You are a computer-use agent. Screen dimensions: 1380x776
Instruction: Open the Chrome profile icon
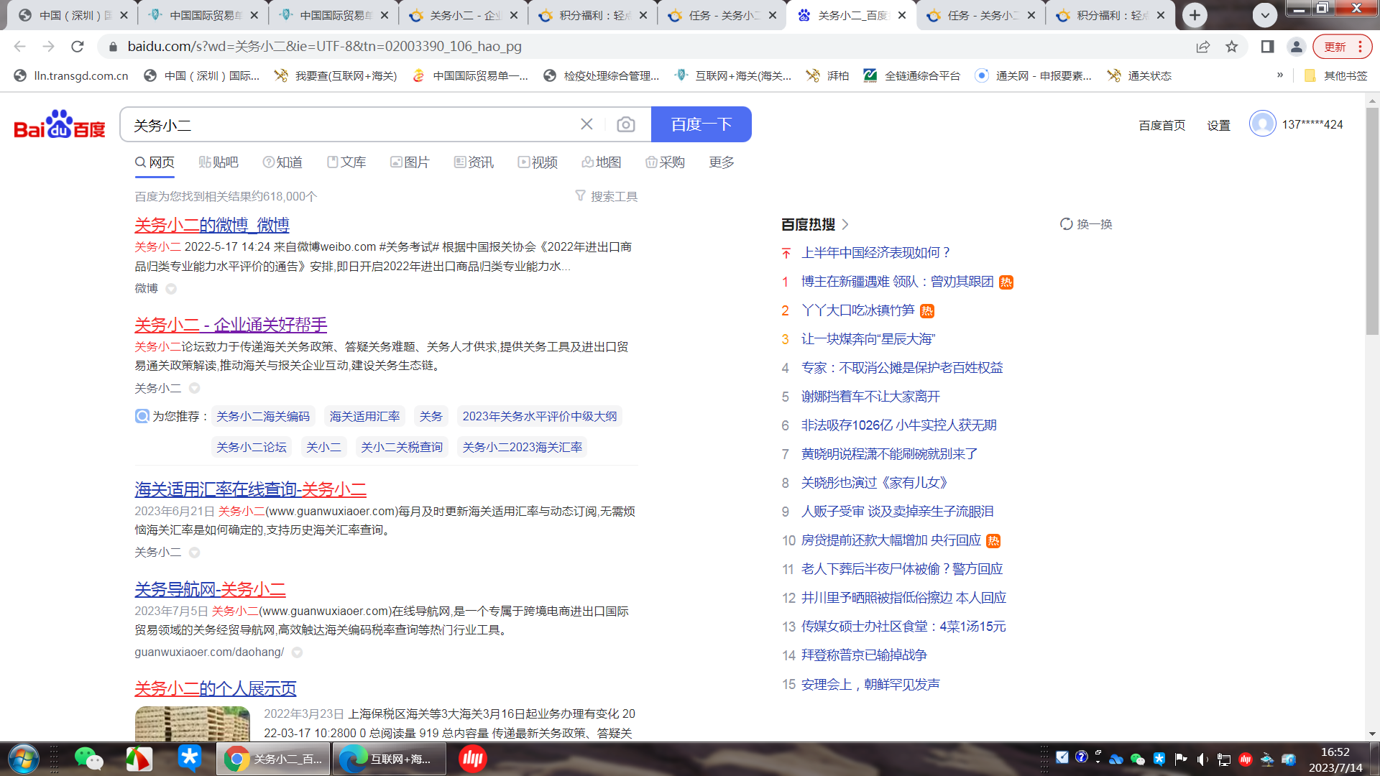coord(1296,47)
